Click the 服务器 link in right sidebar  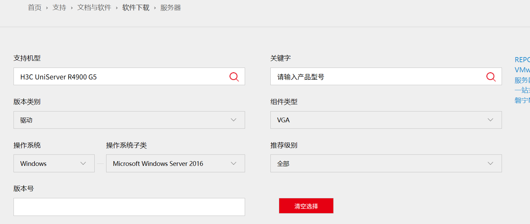click(522, 80)
